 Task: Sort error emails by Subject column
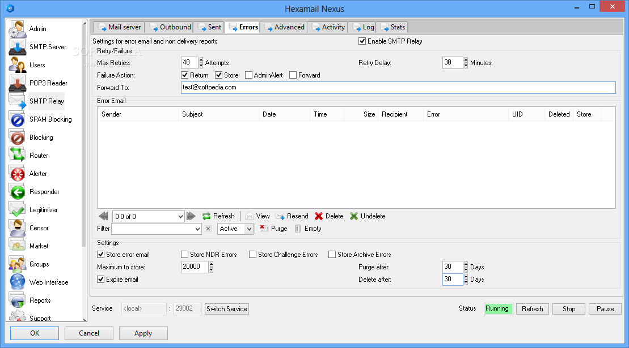[218, 114]
